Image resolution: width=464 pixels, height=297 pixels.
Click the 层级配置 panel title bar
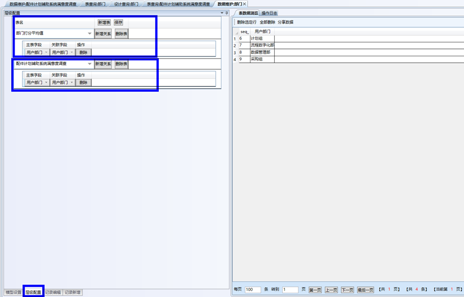pos(116,13)
